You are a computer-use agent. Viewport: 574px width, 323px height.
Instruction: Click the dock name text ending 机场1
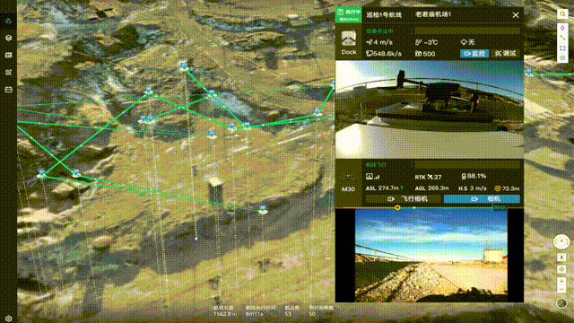(x=433, y=14)
